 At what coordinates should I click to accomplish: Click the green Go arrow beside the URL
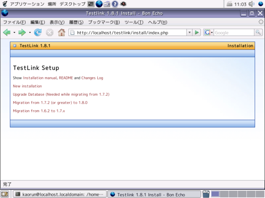coord(197,32)
